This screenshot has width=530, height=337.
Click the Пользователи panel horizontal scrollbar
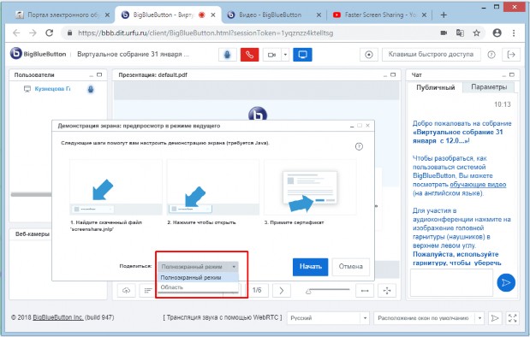click(x=31, y=194)
